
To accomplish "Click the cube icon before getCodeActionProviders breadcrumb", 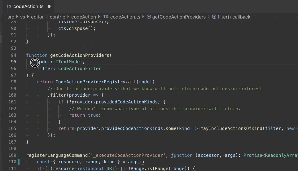I will [x=149, y=17].
